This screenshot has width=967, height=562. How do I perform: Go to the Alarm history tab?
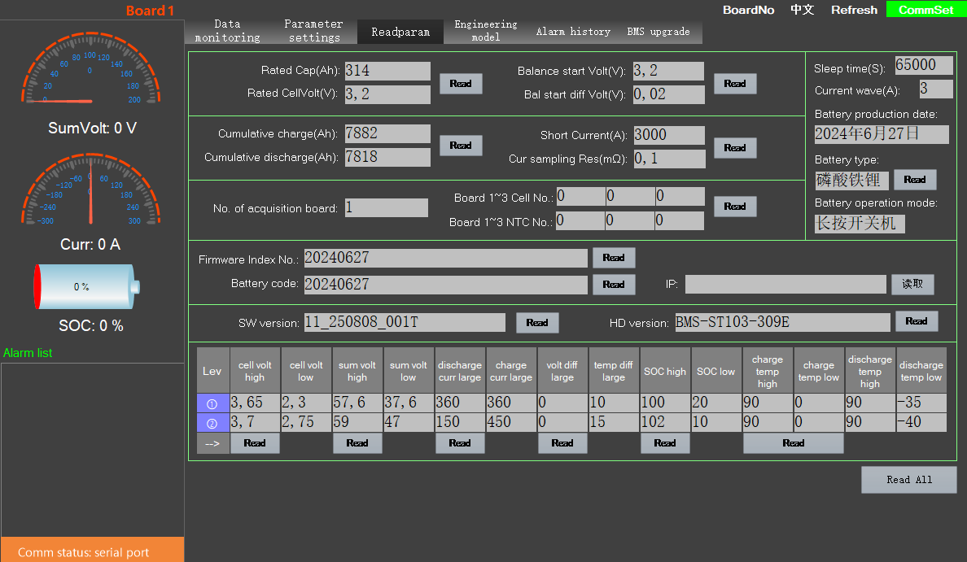573,32
